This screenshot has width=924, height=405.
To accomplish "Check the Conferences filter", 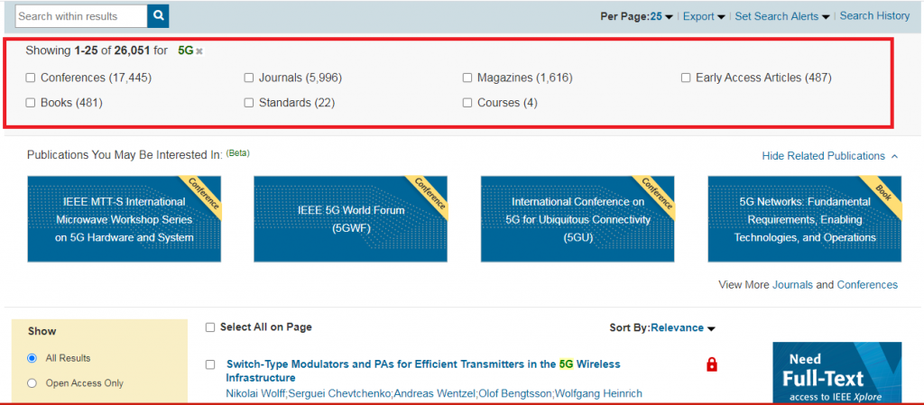I will 31,78.
